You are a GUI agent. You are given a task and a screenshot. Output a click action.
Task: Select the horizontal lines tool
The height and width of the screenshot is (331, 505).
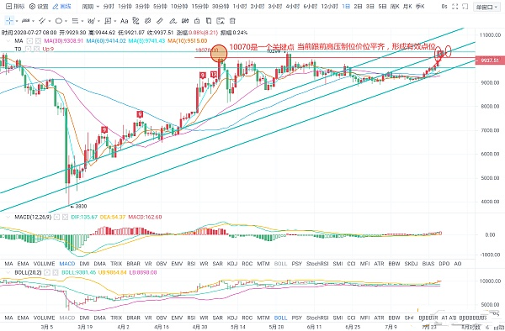(75, 21)
